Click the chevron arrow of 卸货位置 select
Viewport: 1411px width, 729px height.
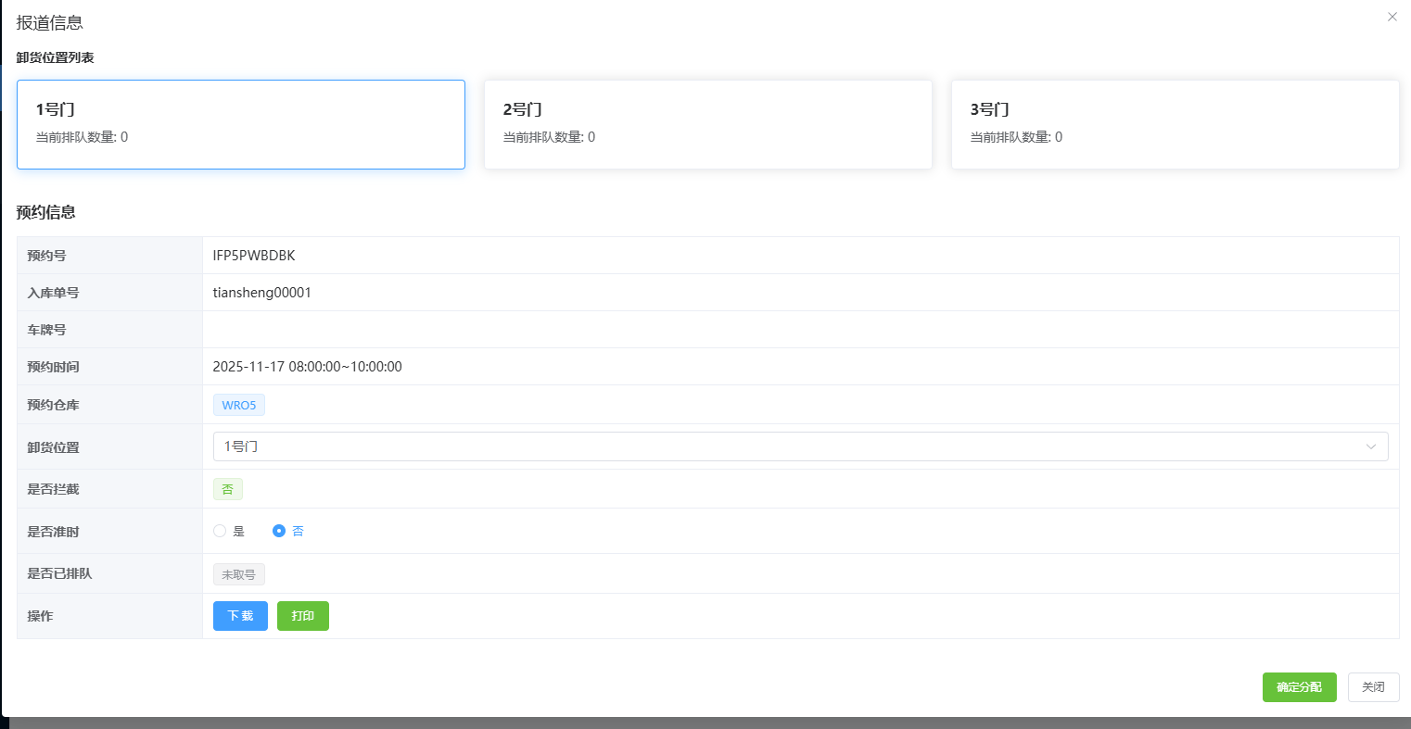[x=1370, y=446]
